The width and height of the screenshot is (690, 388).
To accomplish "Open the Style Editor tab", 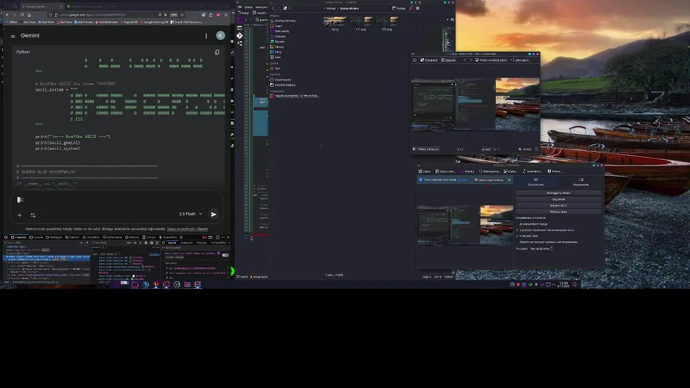I will coord(92,237).
